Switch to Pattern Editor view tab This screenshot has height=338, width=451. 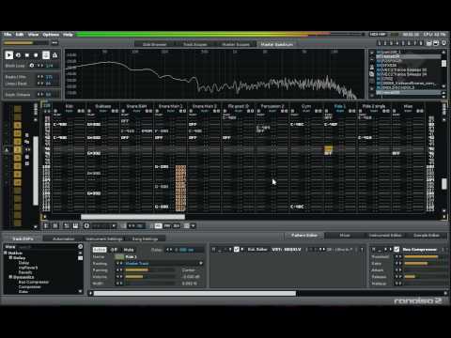304,236
